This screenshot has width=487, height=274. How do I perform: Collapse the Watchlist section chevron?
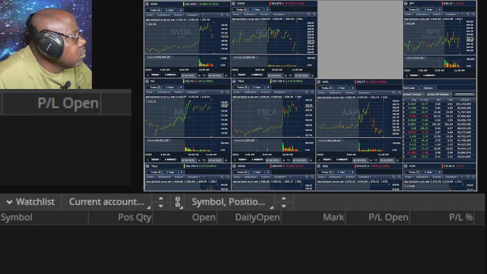click(x=10, y=202)
